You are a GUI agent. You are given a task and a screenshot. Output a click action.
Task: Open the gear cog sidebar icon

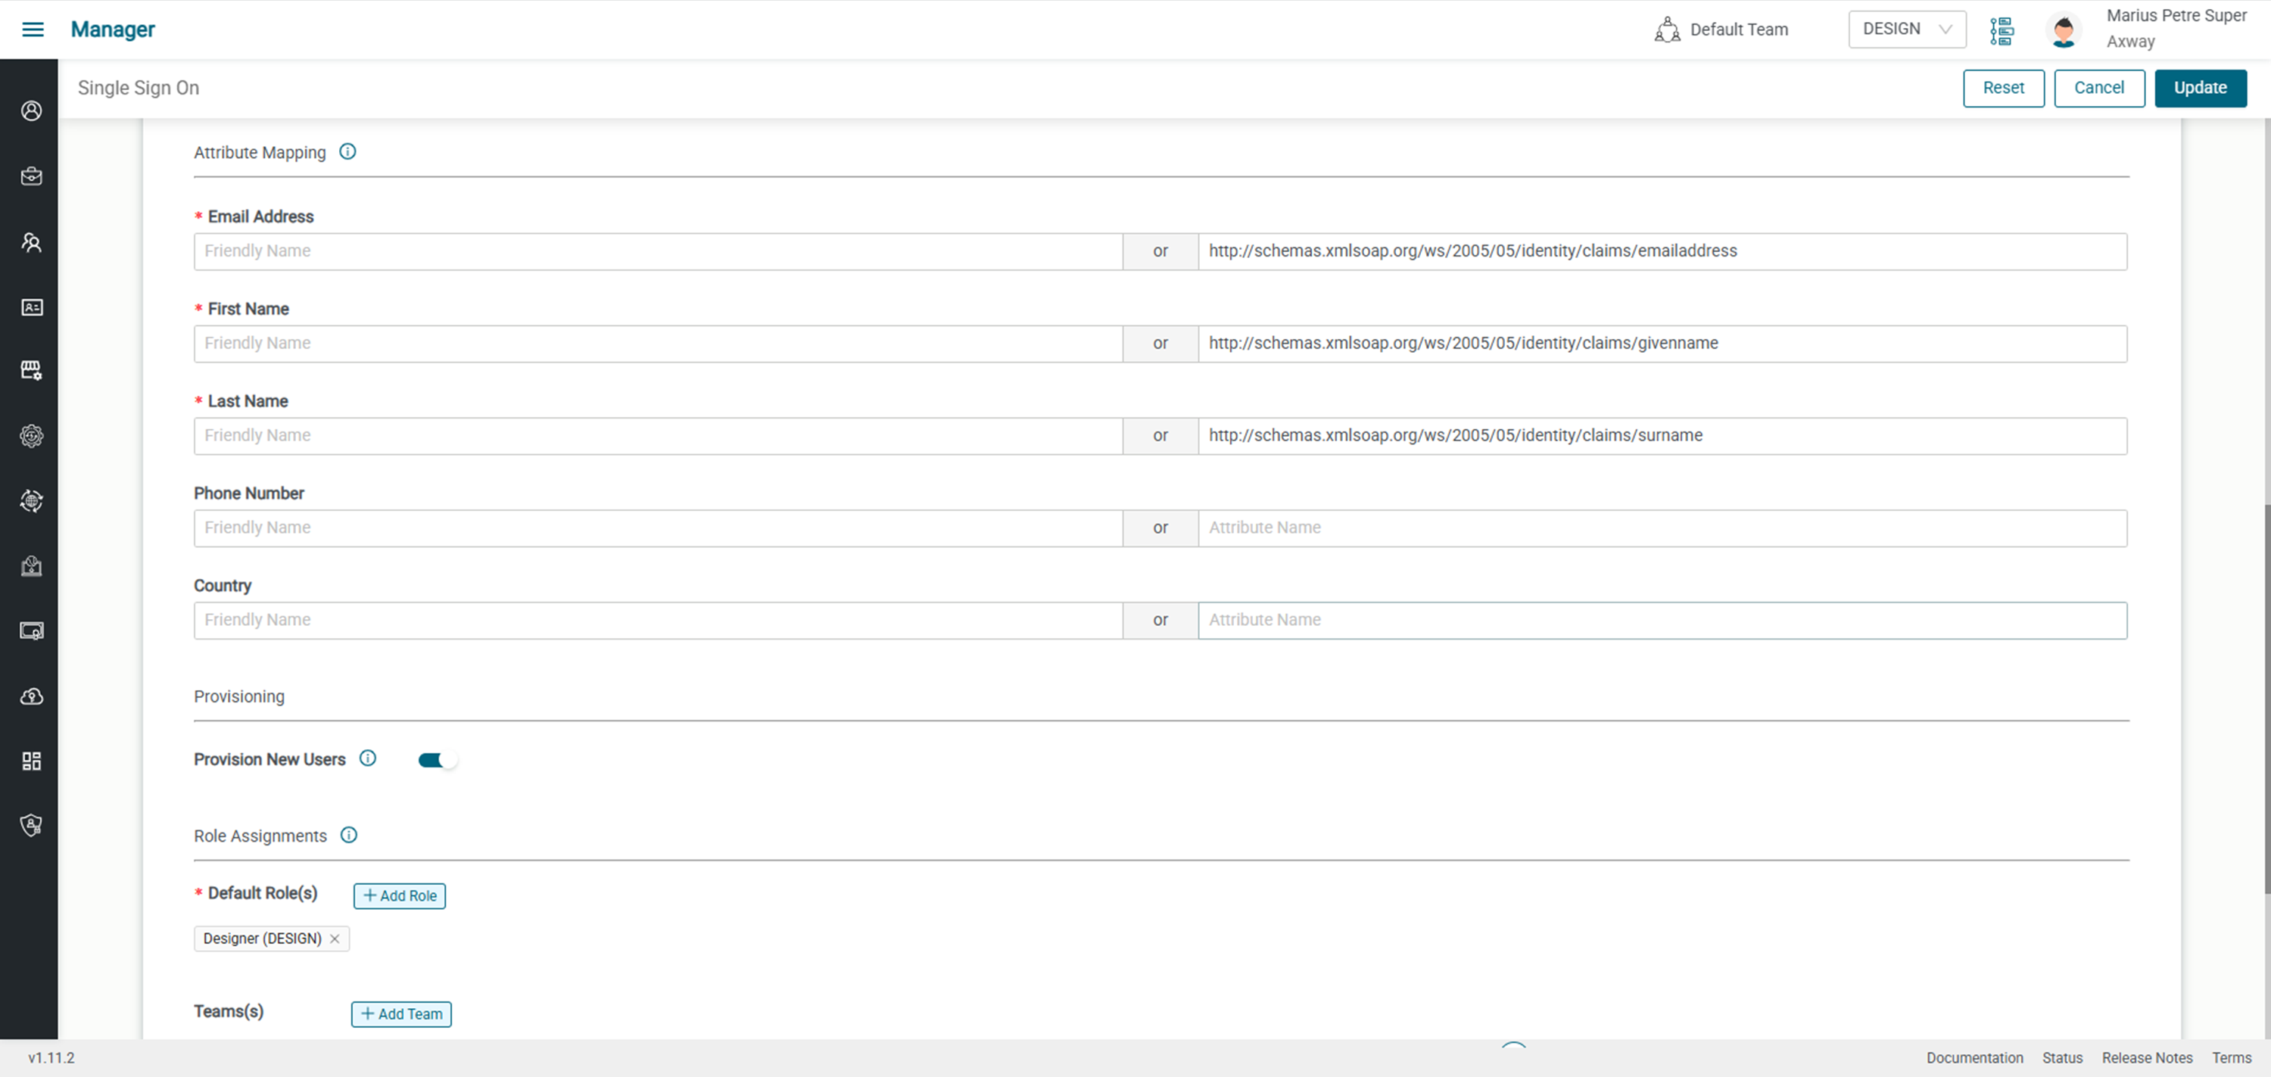point(32,435)
